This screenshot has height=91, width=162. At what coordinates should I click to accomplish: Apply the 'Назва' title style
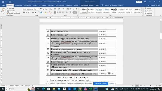114,10
